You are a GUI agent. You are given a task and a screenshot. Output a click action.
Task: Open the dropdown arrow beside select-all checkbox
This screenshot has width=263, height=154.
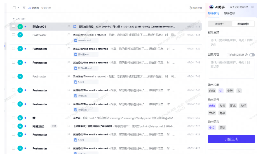pos(18,8)
